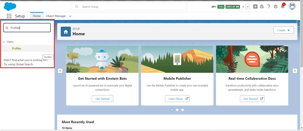Viewport: 303px width, 131px height.
Task: Open the global actions plus icon
Action: [x=255, y=7]
